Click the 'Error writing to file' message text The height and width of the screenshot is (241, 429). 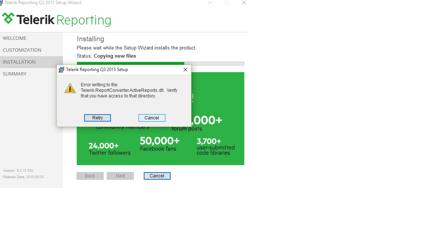click(x=129, y=90)
